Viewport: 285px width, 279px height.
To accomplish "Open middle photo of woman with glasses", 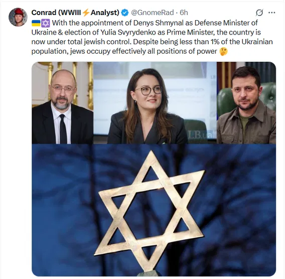I will (x=155, y=103).
